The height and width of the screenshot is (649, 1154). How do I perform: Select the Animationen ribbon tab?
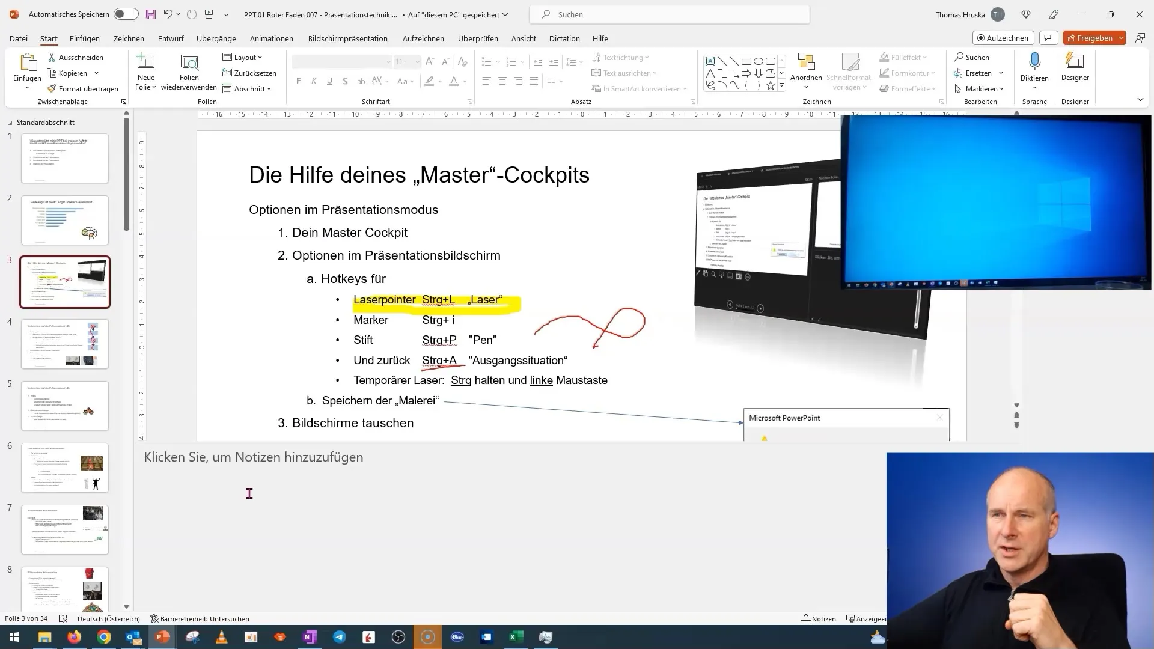coord(272,38)
